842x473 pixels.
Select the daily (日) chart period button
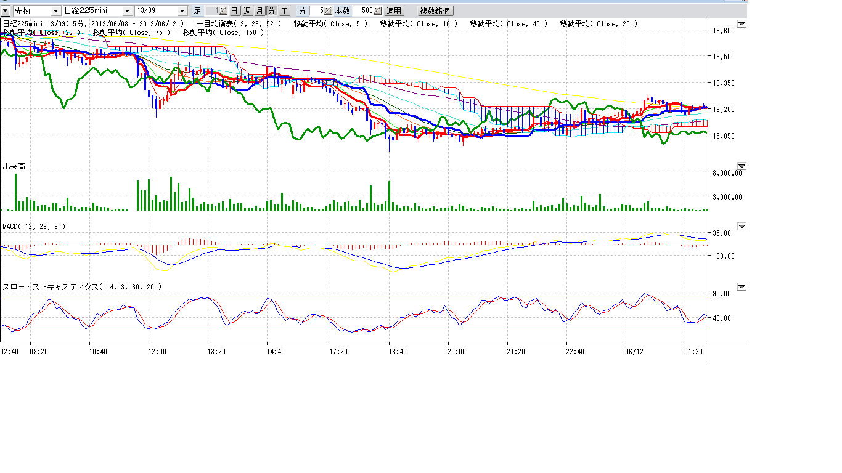[234, 11]
